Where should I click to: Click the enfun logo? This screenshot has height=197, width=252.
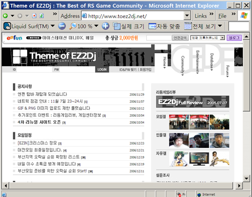(15, 38)
